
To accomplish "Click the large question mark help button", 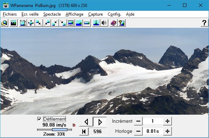I will click(x=204, y=23).
